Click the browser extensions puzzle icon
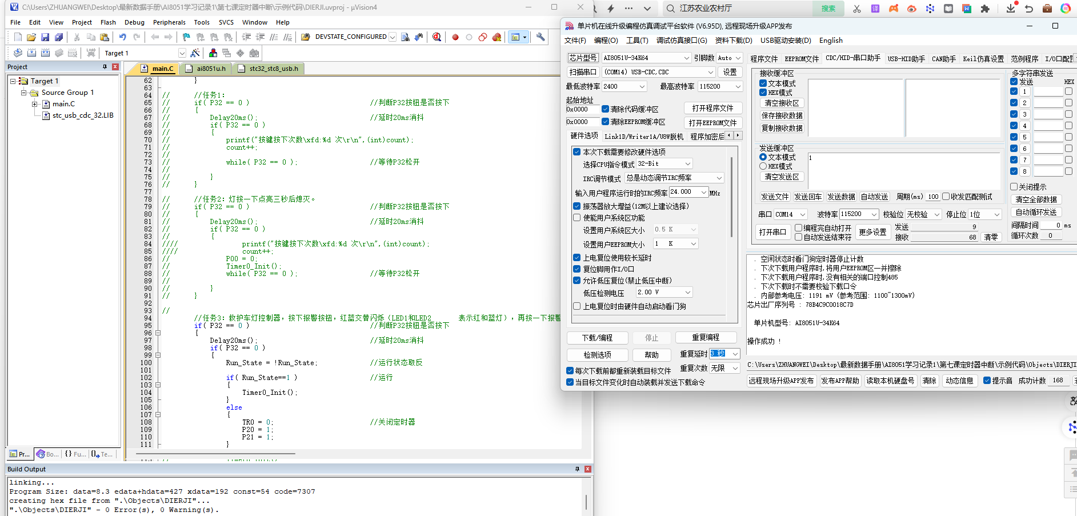The image size is (1077, 516). point(985,9)
